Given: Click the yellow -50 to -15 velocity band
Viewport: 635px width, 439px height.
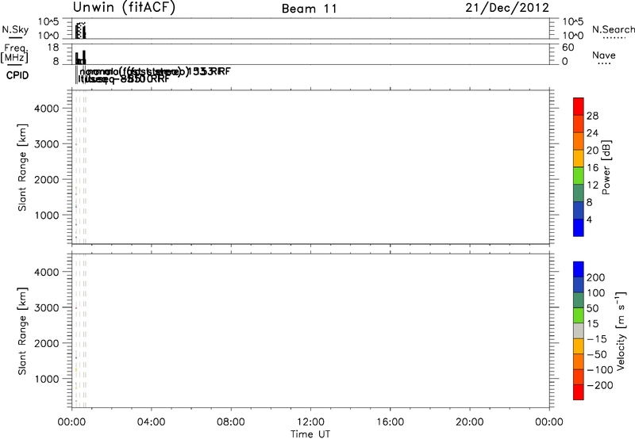Looking at the screenshot, I should (579, 346).
